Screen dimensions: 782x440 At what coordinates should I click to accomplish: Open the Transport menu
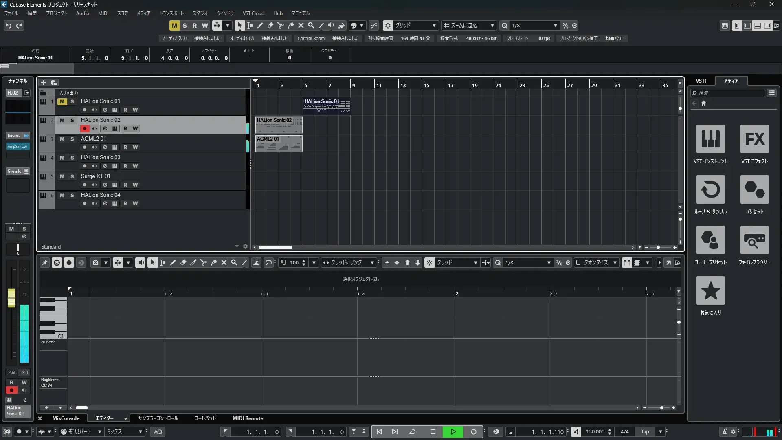171,13
